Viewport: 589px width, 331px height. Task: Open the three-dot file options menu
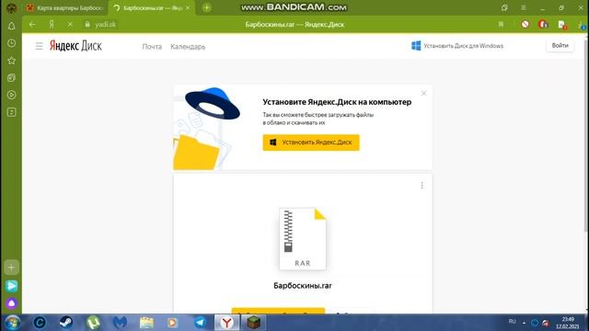tap(422, 186)
